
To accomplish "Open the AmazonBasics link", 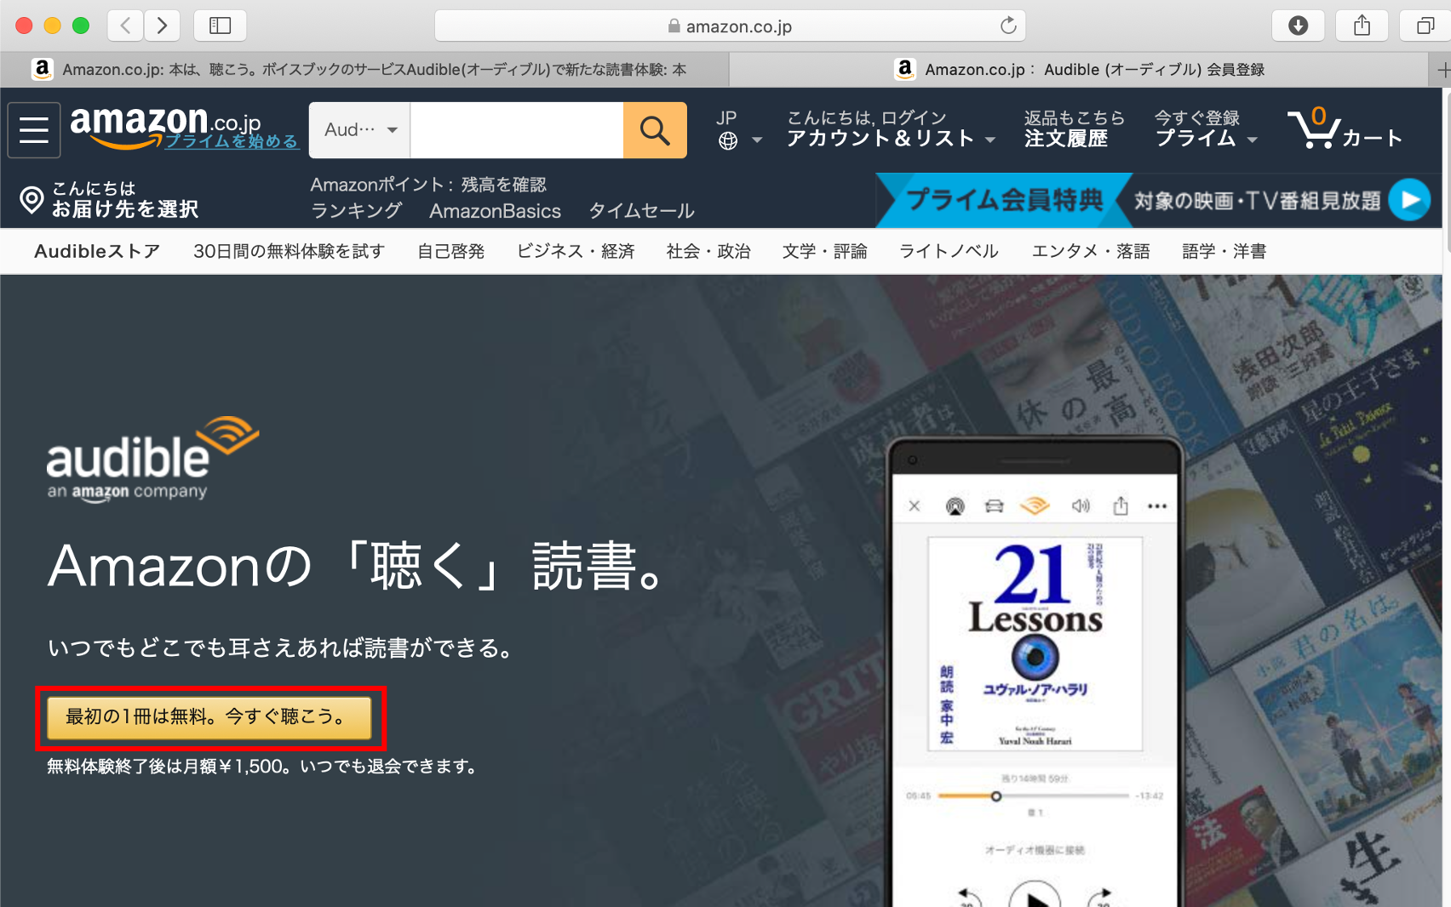I will 495,211.
